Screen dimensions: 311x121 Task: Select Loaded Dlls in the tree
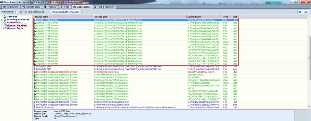coord(14,23)
